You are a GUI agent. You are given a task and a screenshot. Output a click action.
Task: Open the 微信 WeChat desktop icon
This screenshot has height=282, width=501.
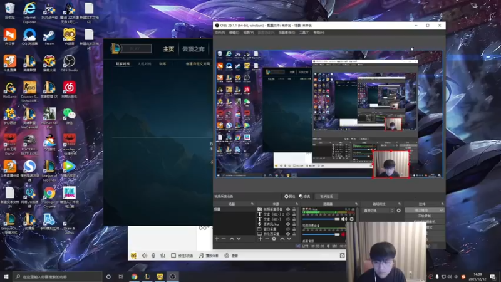click(69, 116)
